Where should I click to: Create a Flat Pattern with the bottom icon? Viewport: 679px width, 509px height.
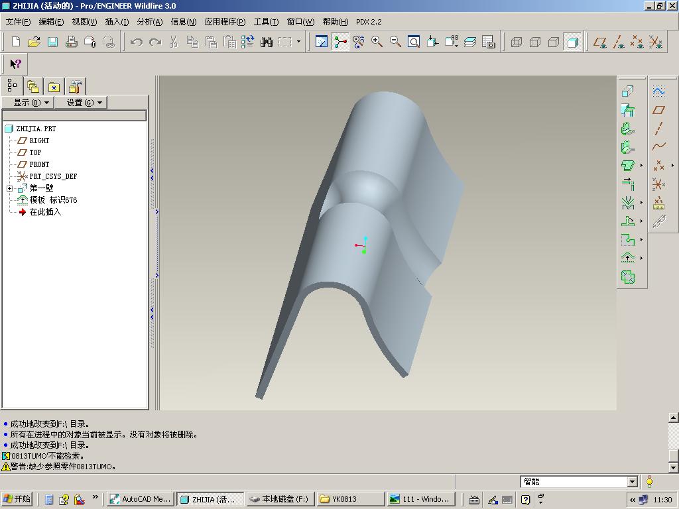(x=627, y=276)
